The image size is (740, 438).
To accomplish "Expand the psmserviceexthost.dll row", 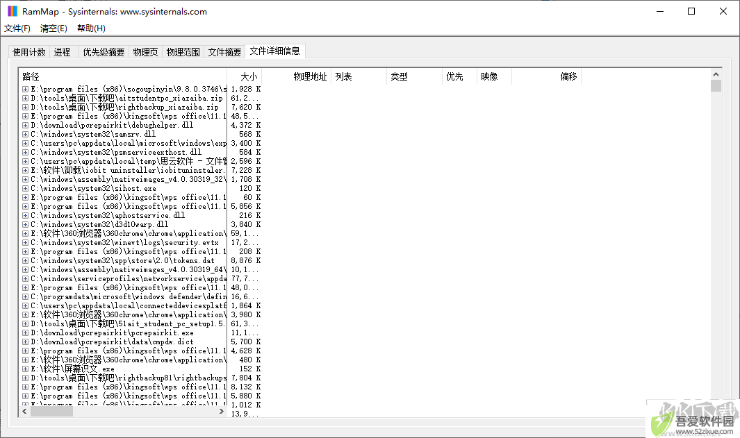I will tap(26, 152).
